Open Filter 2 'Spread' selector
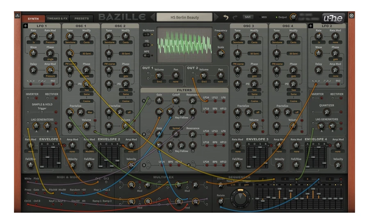The width and height of the screenshot is (369, 224). point(176,128)
